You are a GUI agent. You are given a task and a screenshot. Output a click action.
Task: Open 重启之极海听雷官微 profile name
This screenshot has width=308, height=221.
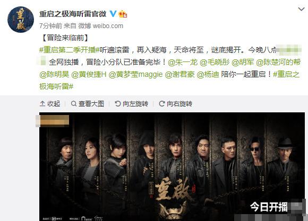tap(73, 14)
